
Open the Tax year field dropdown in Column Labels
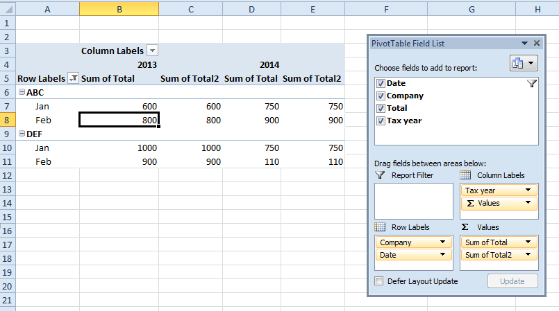pyautogui.click(x=529, y=190)
